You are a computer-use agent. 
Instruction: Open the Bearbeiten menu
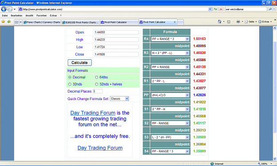(16, 15)
